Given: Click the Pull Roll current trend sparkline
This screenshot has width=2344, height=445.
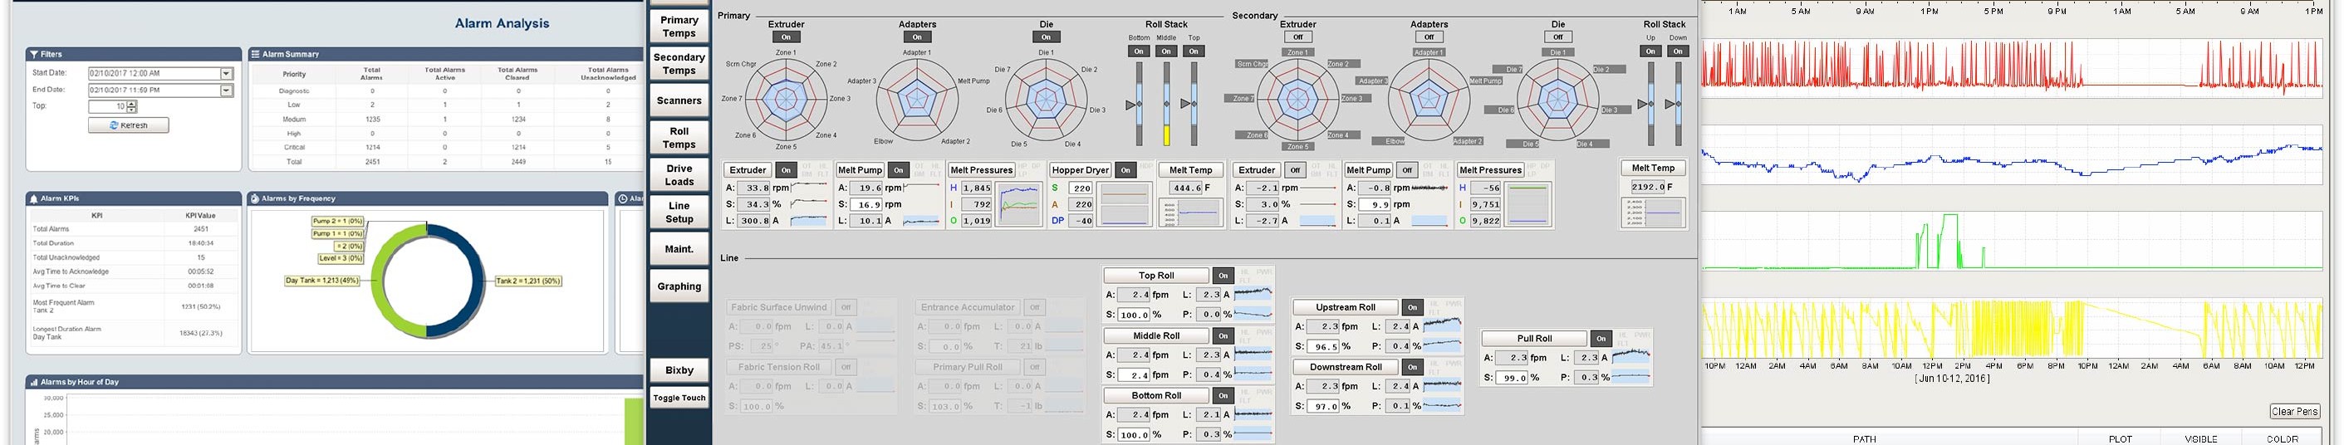Looking at the screenshot, I should tap(1631, 357).
